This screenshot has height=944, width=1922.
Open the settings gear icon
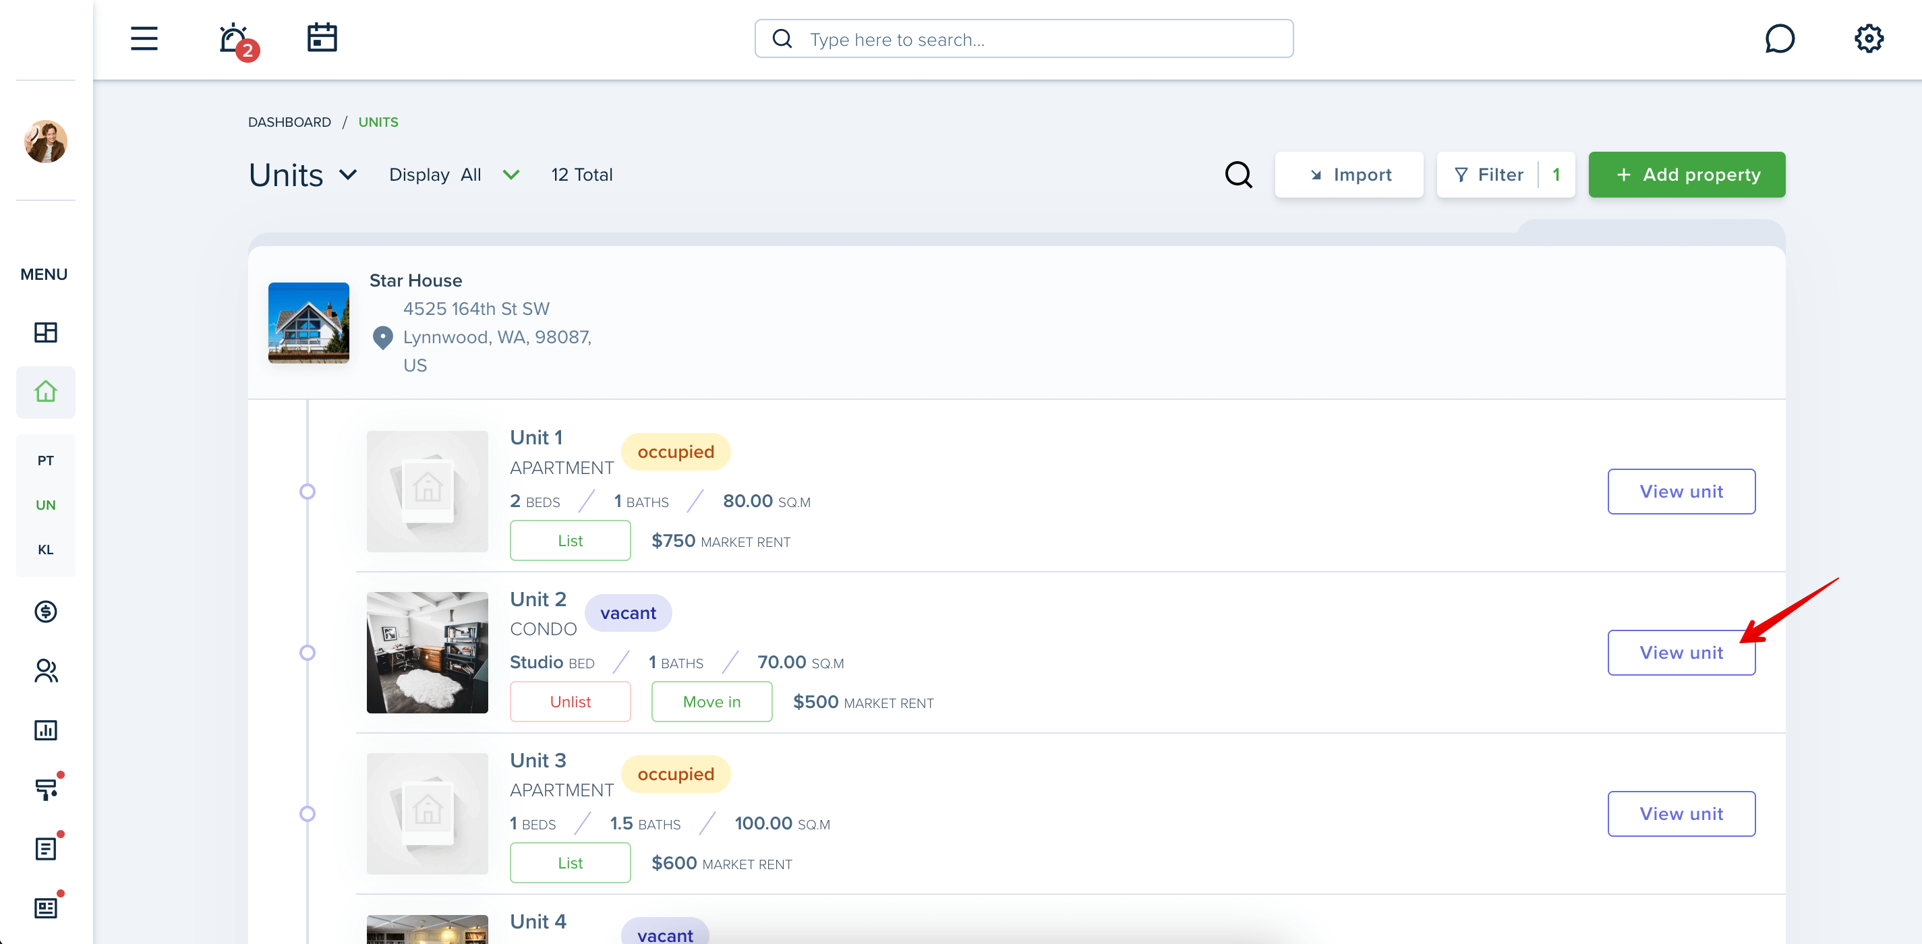pyautogui.click(x=1868, y=39)
